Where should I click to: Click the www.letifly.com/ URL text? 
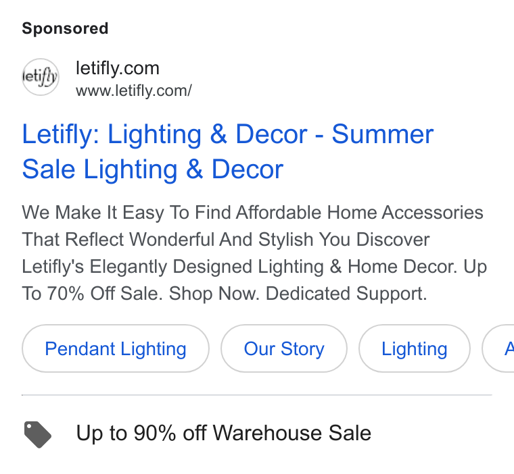point(134,90)
